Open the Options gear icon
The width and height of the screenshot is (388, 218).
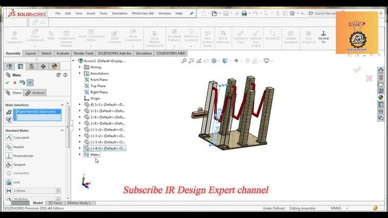292,13
